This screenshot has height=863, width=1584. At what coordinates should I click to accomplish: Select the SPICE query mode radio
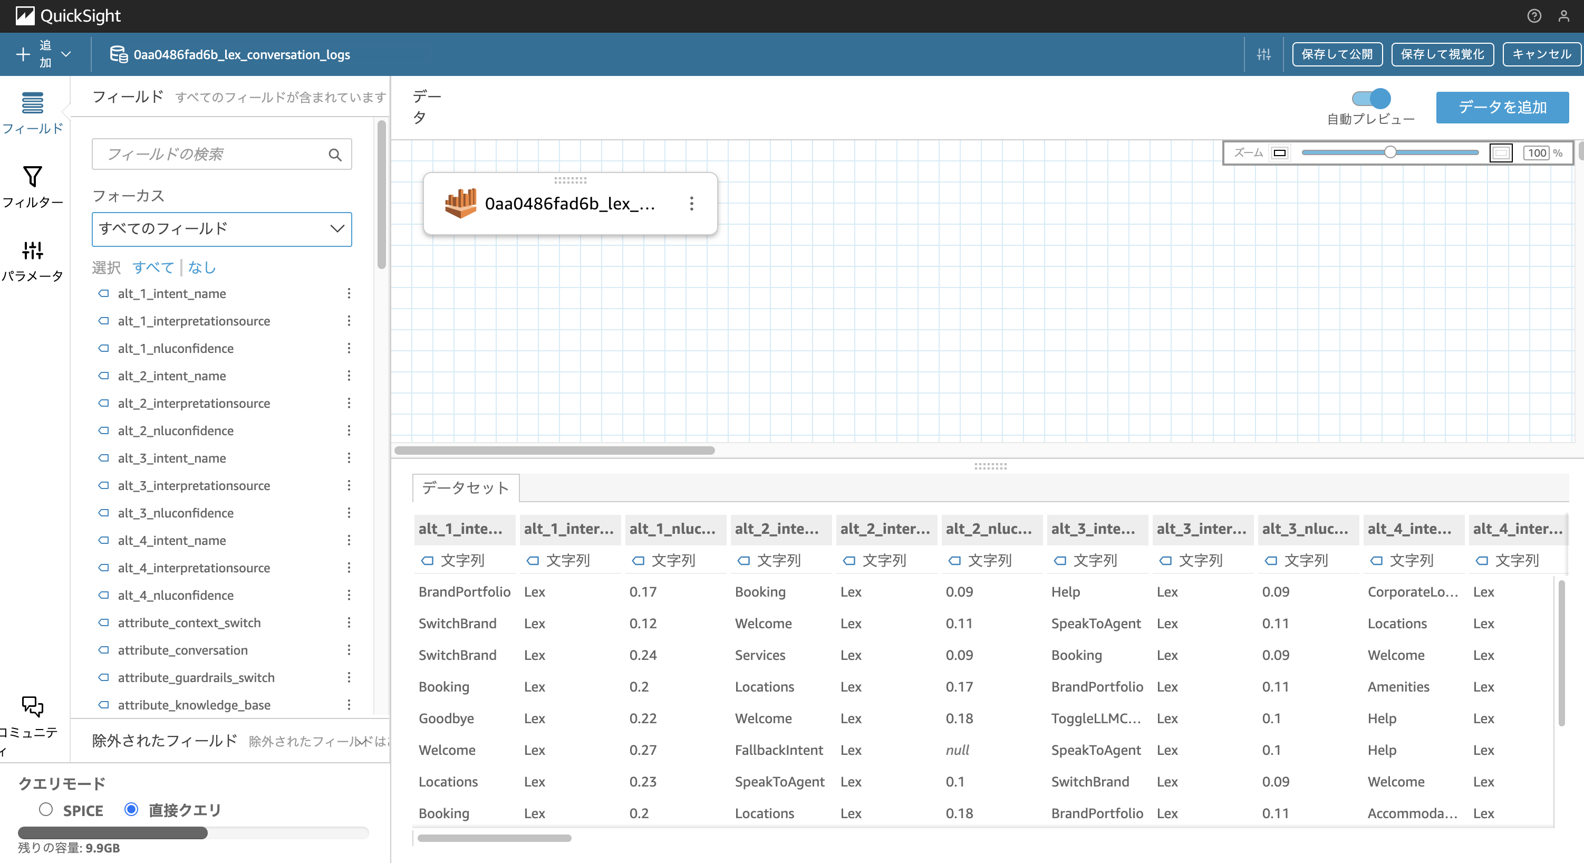(x=46, y=810)
